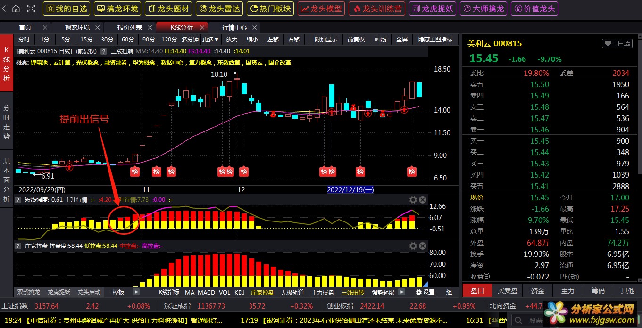642x328 pixels.
Task: Click the 2022/12/19 date marker on axis
Action: click(350, 189)
